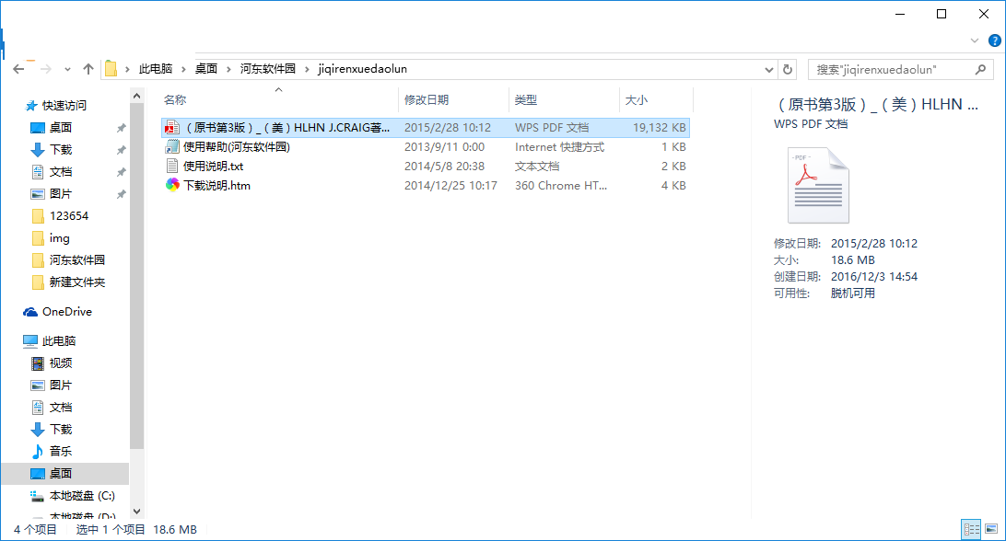Click the 下载说明.htm file name
The width and height of the screenshot is (1006, 541).
coord(216,185)
